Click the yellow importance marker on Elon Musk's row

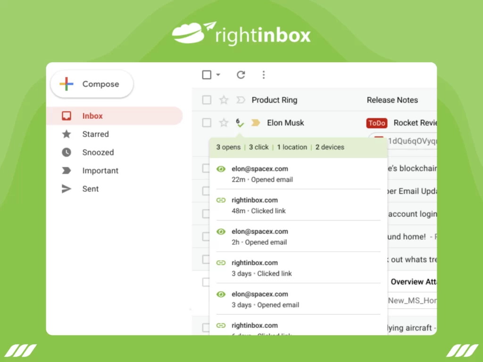point(255,123)
